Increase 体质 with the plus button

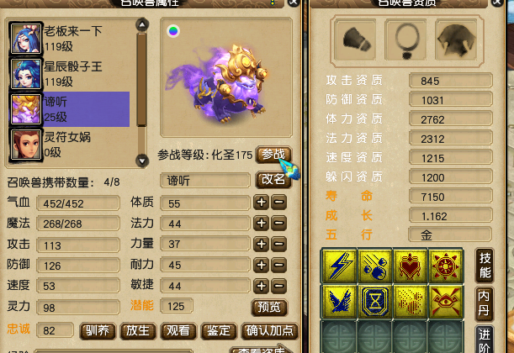point(262,202)
